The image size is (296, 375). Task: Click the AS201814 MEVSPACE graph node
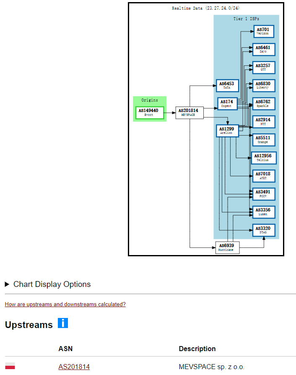point(190,113)
